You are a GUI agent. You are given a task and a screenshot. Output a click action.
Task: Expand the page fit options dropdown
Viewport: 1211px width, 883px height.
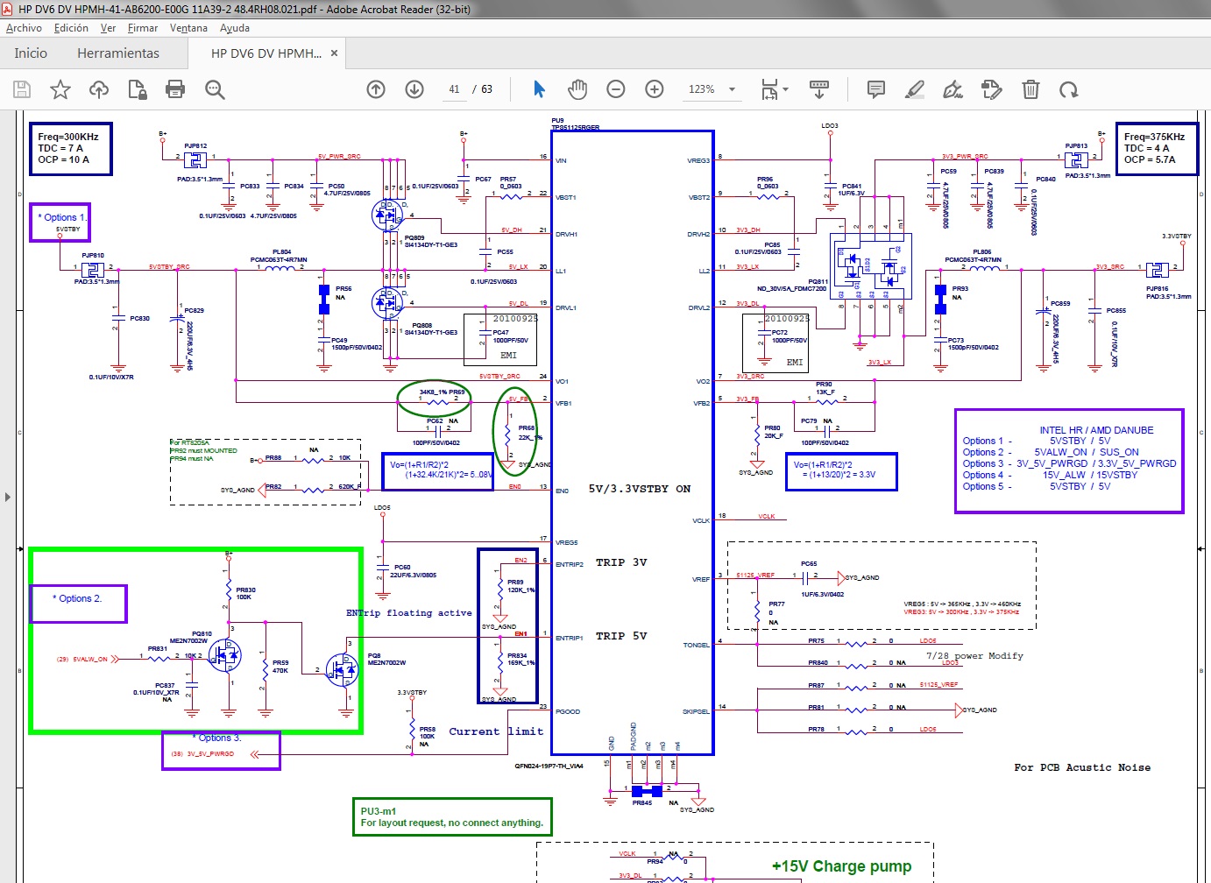[785, 89]
